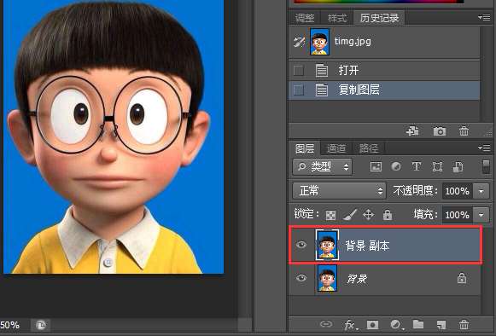Image resolution: width=496 pixels, height=336 pixels.
Task: Create a new layer group folder
Action: (x=418, y=324)
